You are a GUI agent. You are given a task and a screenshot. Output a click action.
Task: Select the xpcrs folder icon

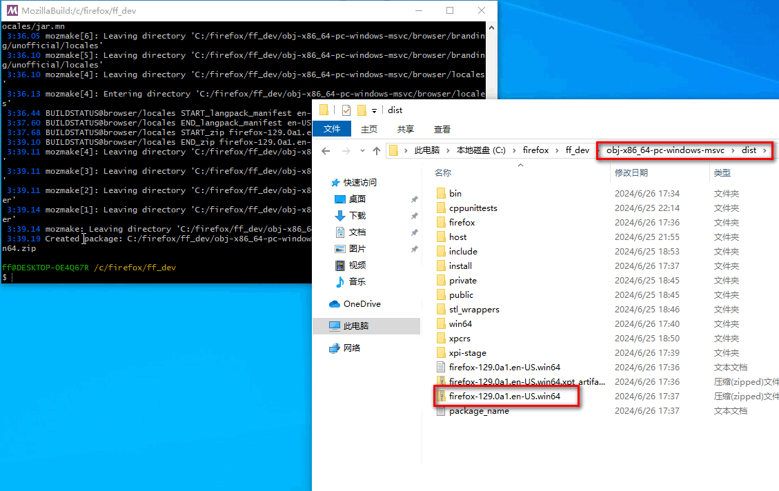pos(441,339)
